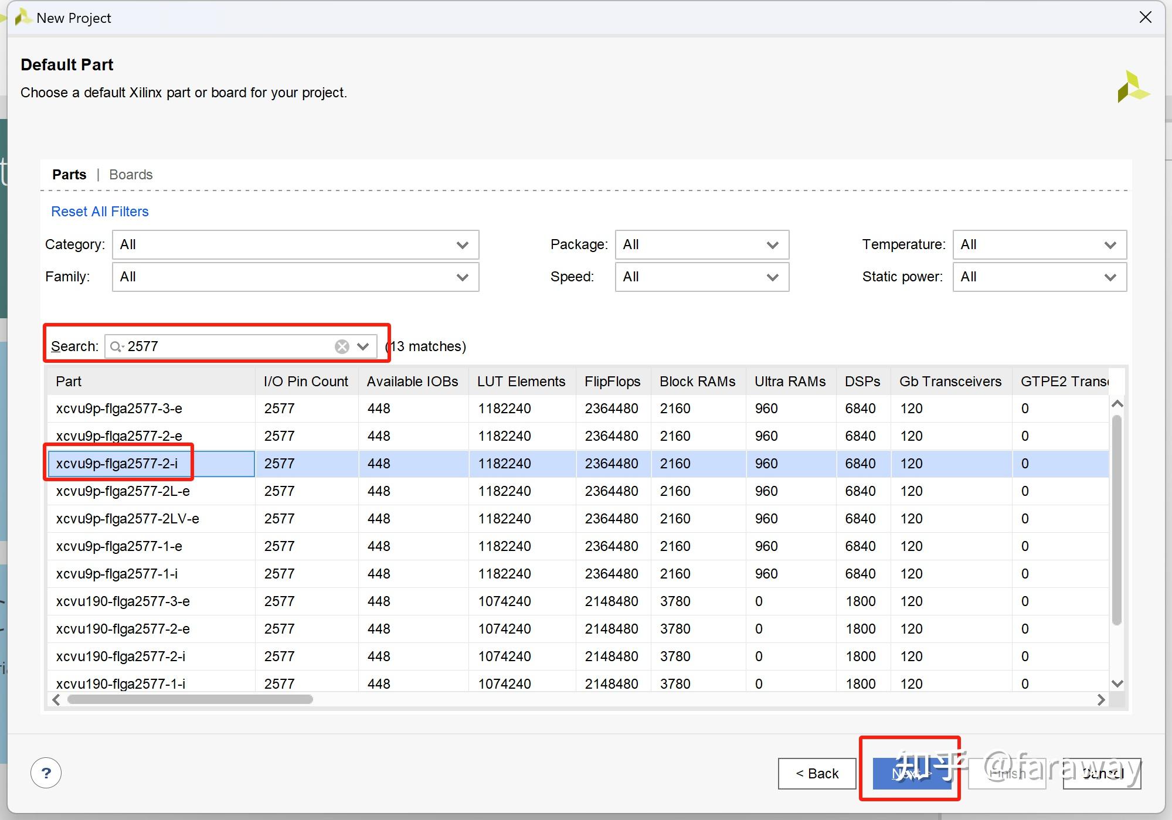Image resolution: width=1172 pixels, height=820 pixels.
Task: Clear the search field text
Action: pyautogui.click(x=342, y=346)
